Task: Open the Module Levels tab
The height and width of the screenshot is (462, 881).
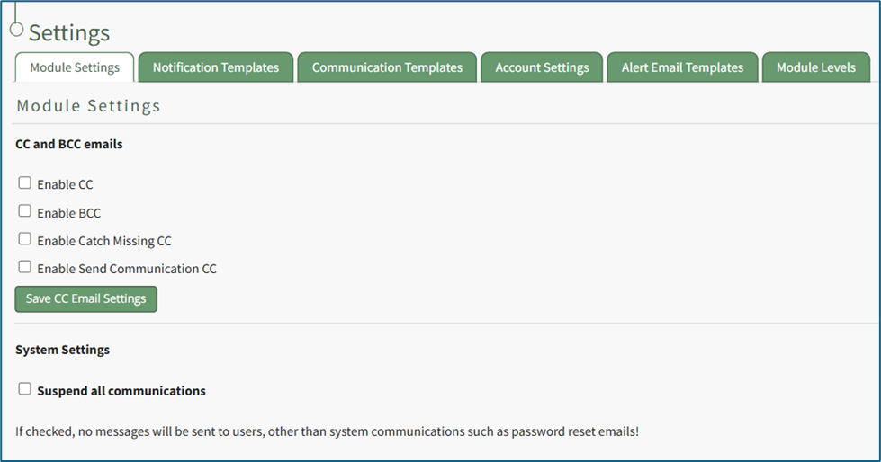Action: (815, 67)
